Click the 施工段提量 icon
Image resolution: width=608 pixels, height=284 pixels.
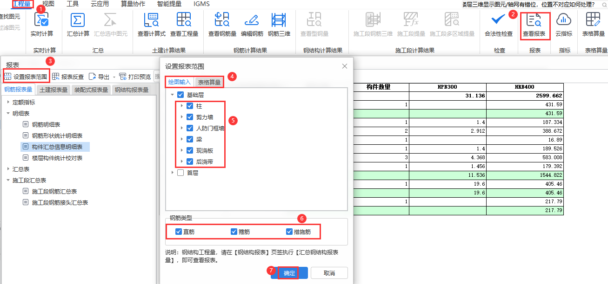(411, 20)
